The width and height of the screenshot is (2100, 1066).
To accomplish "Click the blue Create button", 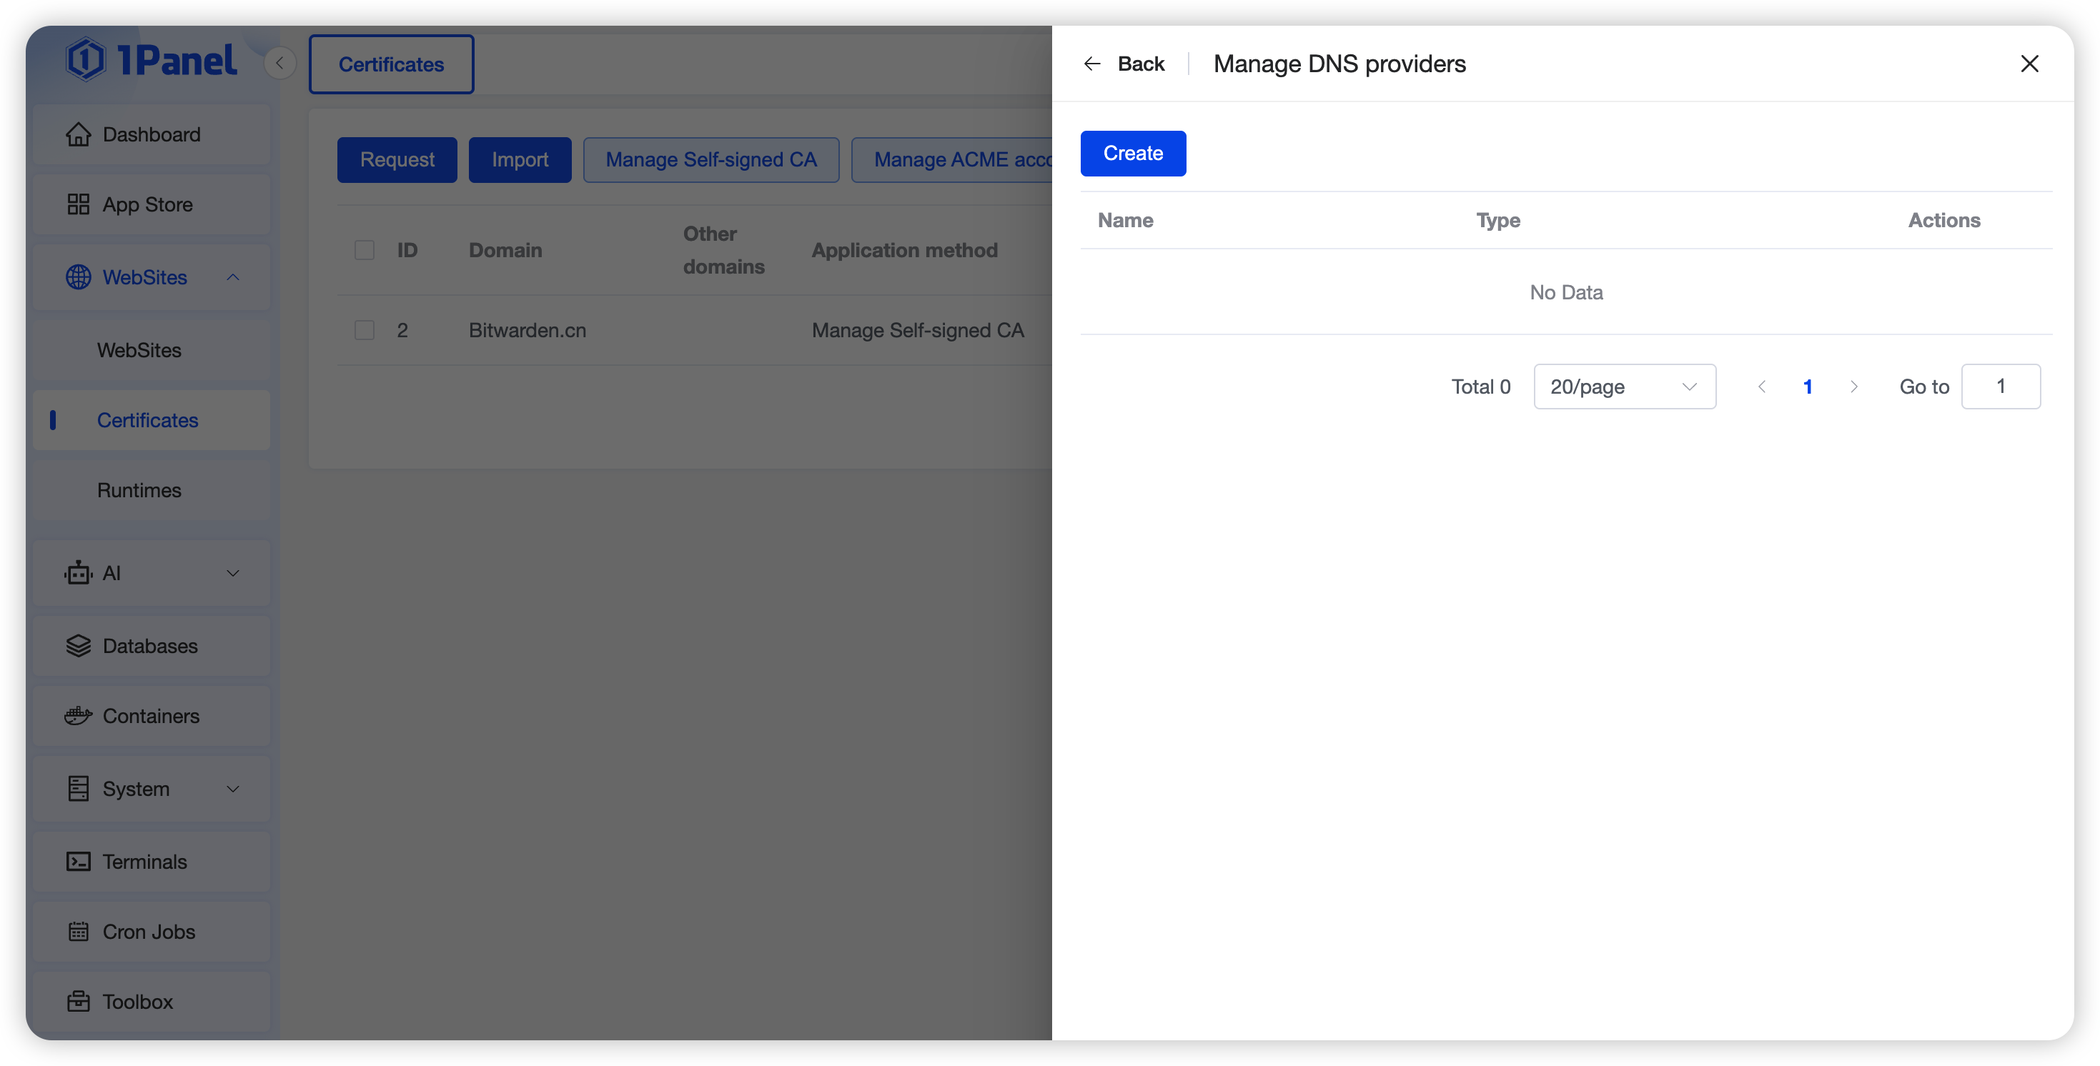I will tap(1132, 153).
